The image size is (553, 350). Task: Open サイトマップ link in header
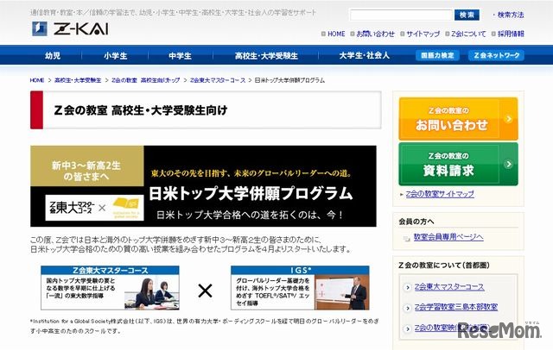(x=423, y=34)
